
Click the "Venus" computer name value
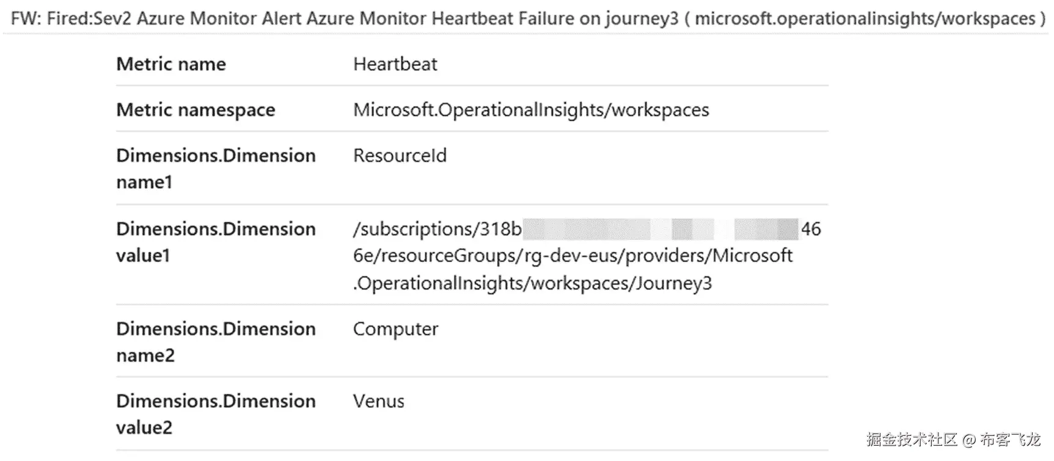(378, 401)
